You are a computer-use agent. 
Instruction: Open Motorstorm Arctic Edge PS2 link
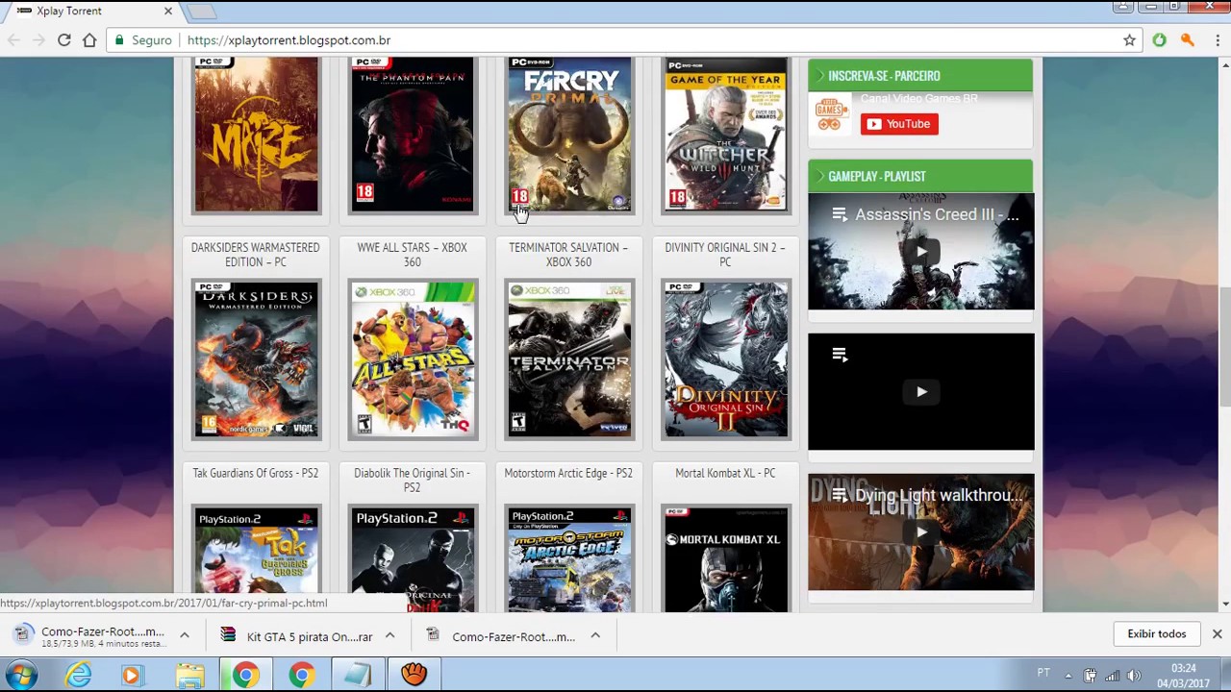568,473
